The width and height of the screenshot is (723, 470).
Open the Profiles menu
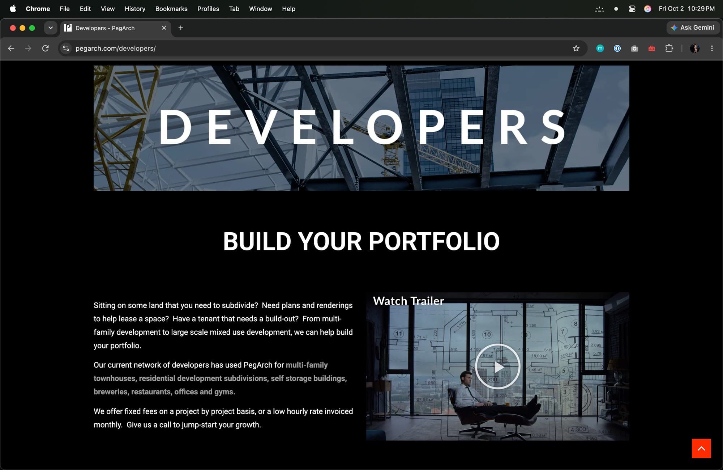point(208,9)
